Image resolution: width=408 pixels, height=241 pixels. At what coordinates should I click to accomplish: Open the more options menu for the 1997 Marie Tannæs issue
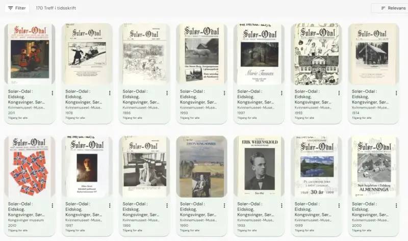click(282, 93)
